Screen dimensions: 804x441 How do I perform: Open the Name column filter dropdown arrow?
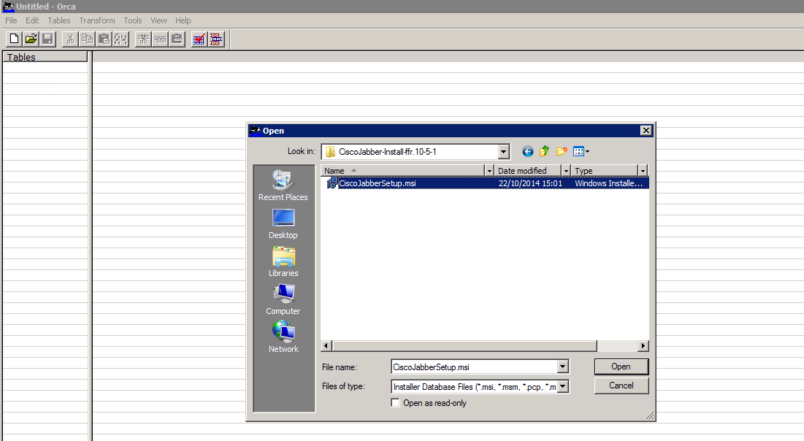(x=489, y=171)
